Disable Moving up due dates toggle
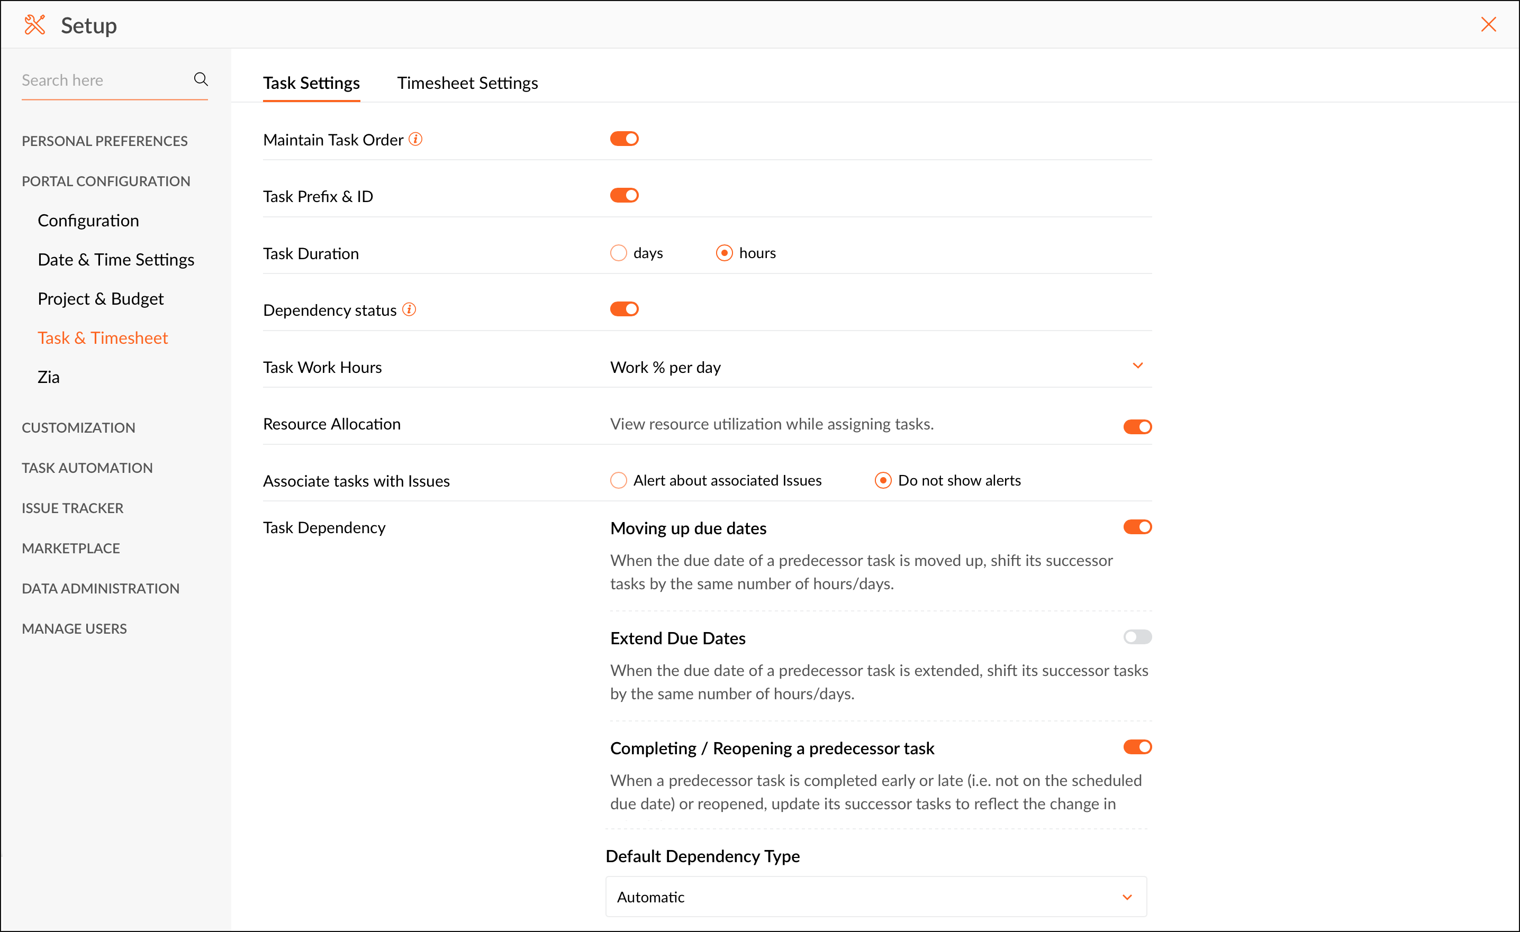This screenshot has width=1520, height=932. click(1137, 527)
